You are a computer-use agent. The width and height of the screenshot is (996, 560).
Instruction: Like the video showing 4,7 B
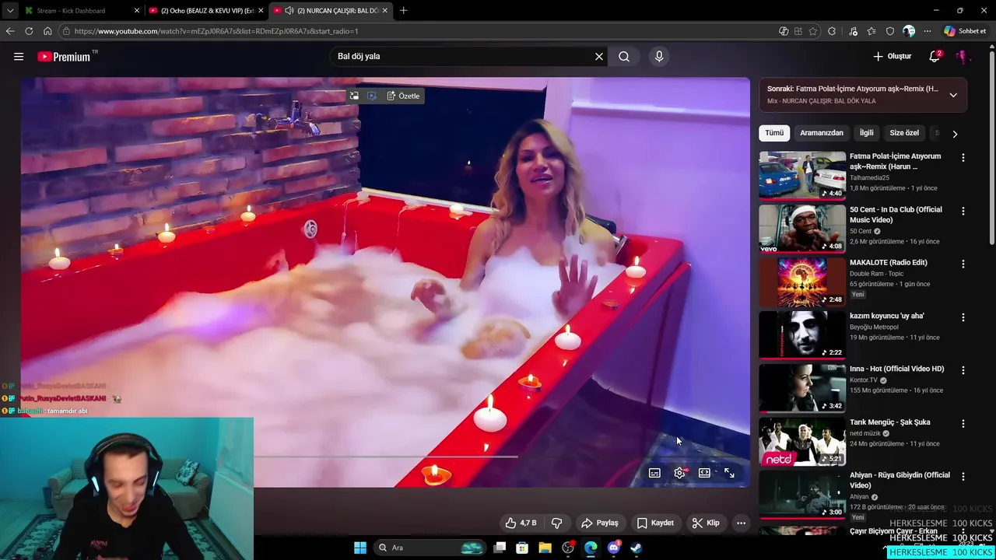521,523
